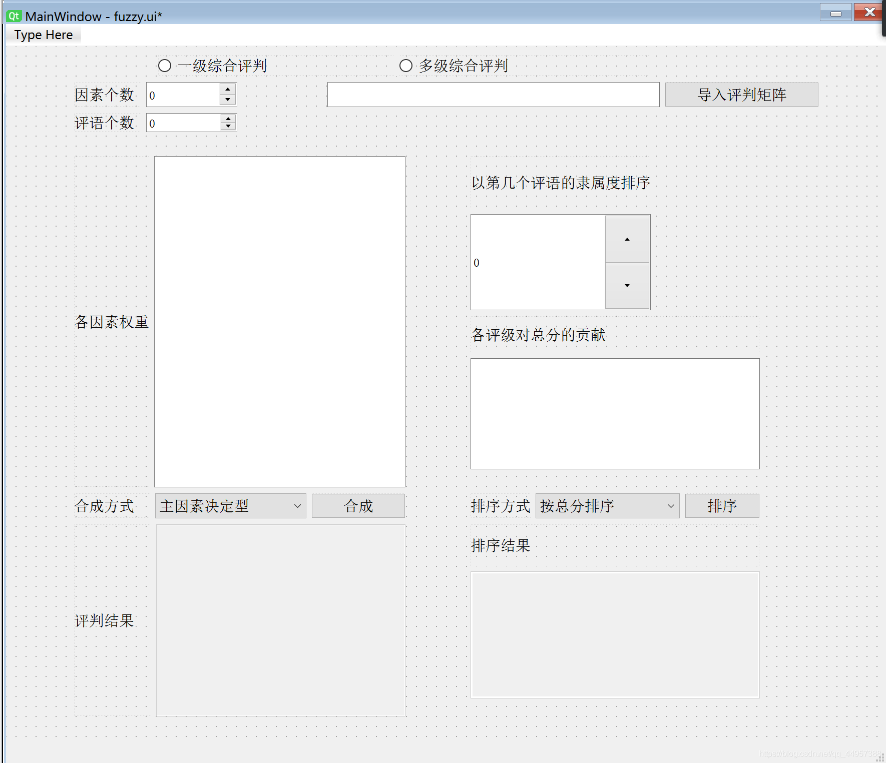This screenshot has height=763, width=886.
Task: Increase 评语个数 with its up arrow
Action: (x=228, y=117)
